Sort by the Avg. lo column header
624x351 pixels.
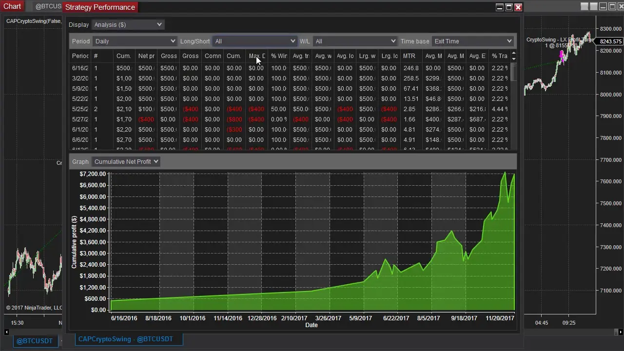[x=345, y=56]
